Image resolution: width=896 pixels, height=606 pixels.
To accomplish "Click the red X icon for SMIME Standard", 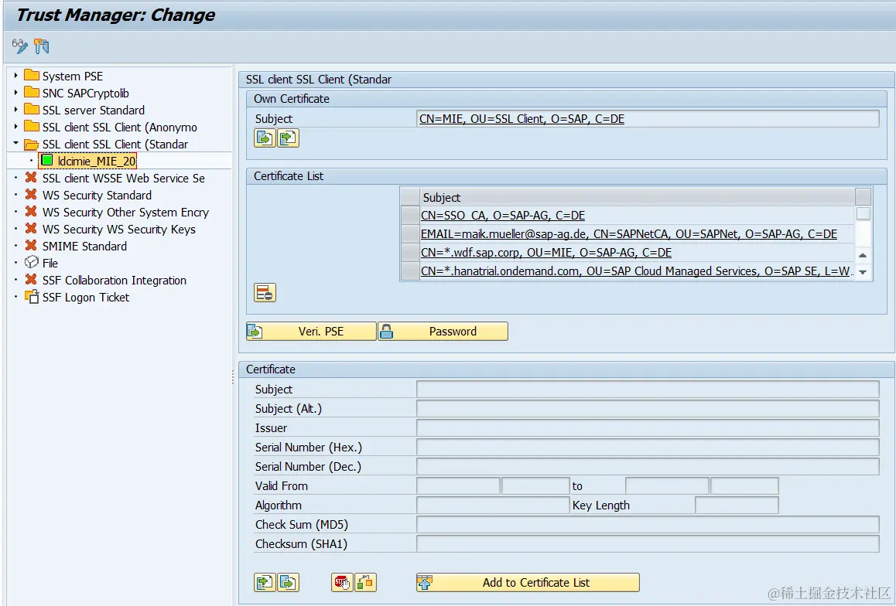I will (32, 245).
